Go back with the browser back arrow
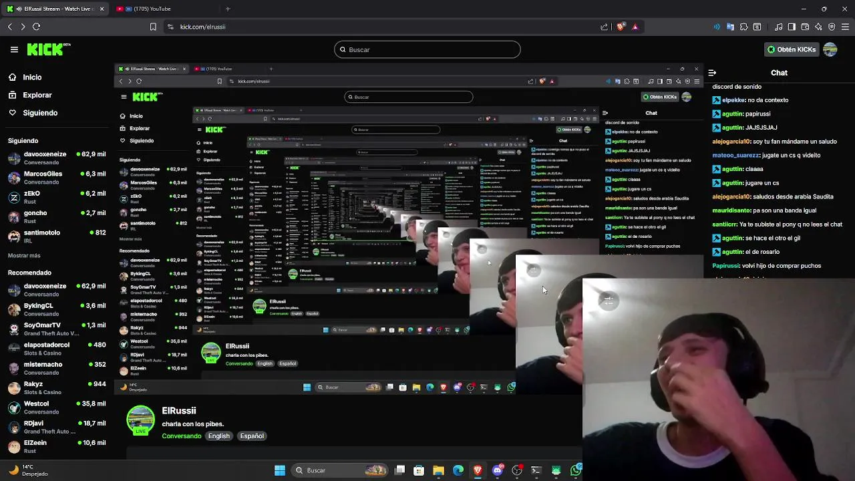The height and width of the screenshot is (481, 855). pyautogui.click(x=10, y=27)
